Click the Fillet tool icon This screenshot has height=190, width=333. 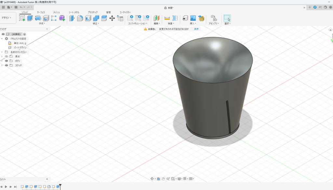[80, 18]
